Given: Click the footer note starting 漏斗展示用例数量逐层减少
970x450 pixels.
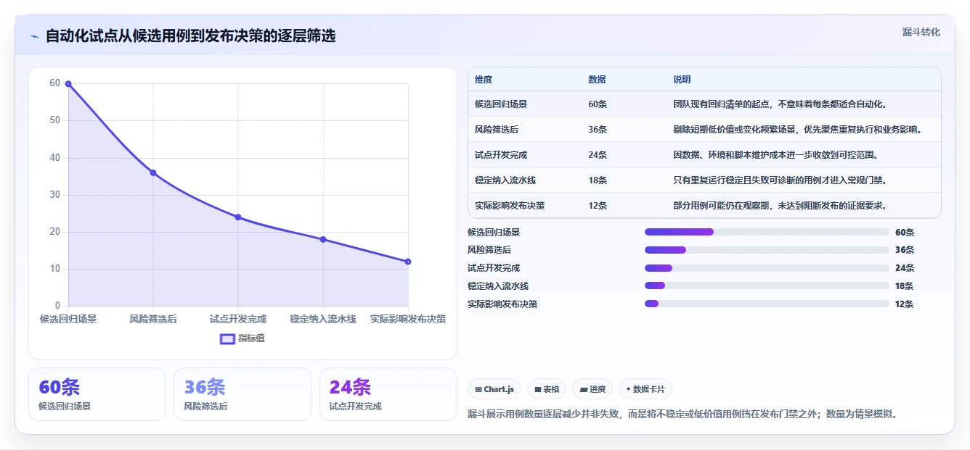Looking at the screenshot, I should [x=682, y=414].
